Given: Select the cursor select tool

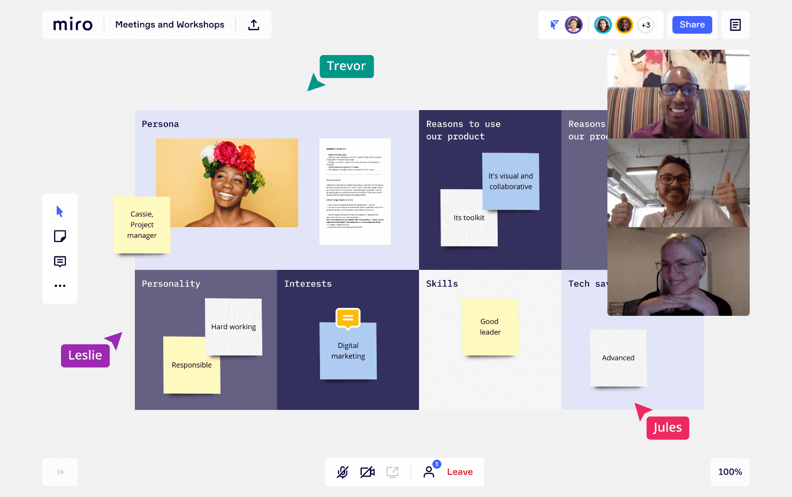Looking at the screenshot, I should (60, 211).
